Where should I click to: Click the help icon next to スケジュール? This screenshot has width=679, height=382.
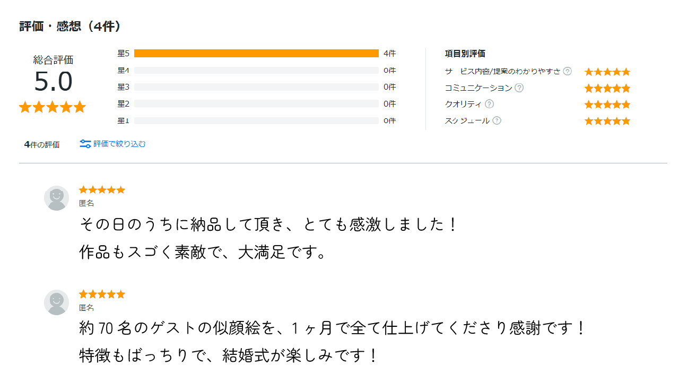(x=497, y=120)
